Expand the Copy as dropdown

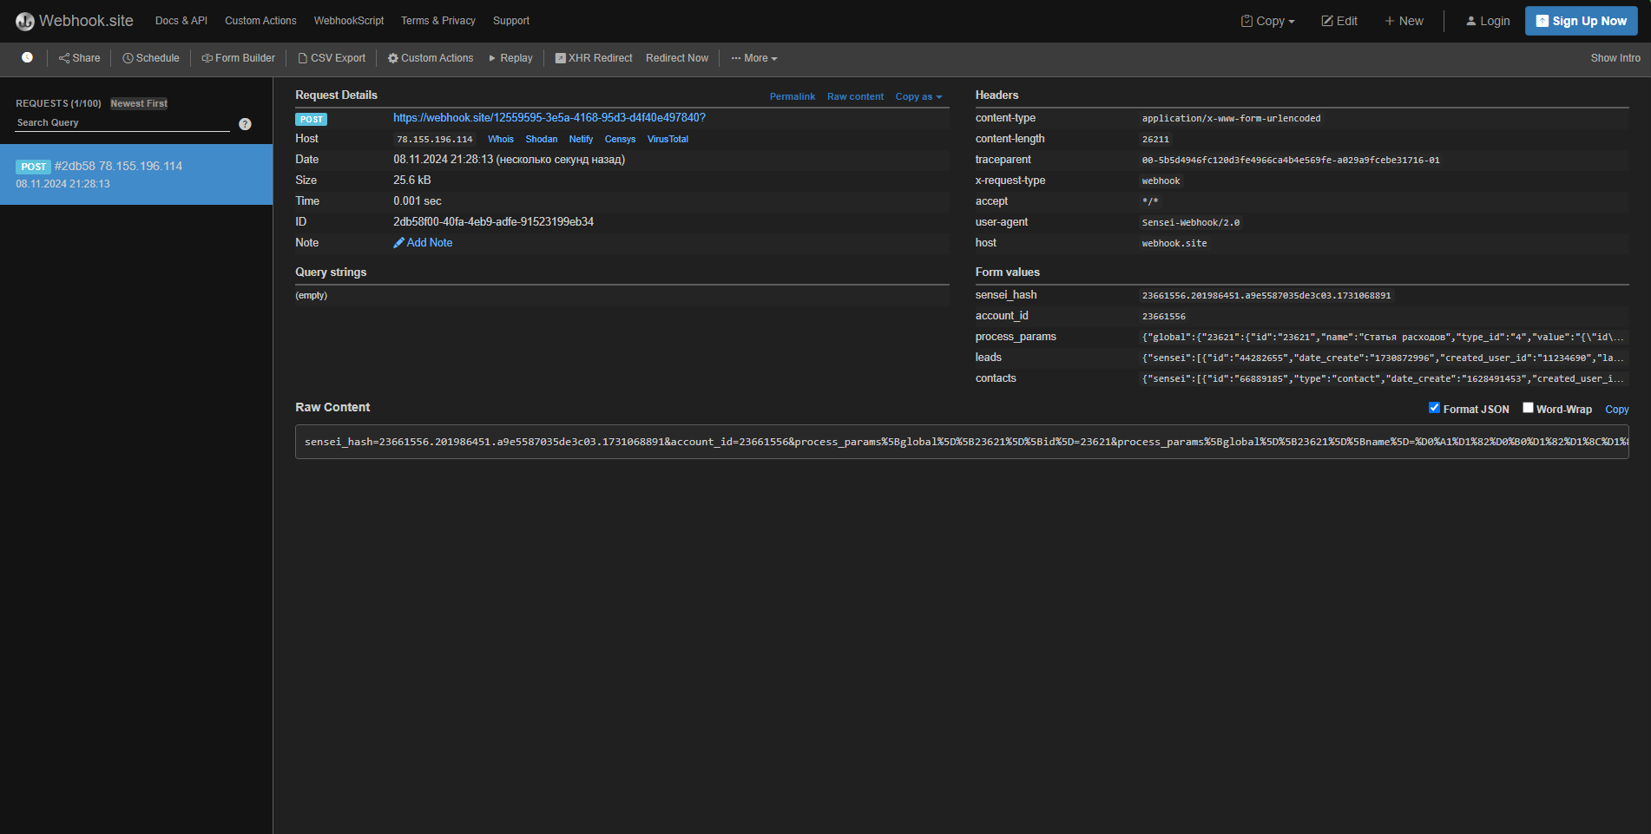point(918,96)
